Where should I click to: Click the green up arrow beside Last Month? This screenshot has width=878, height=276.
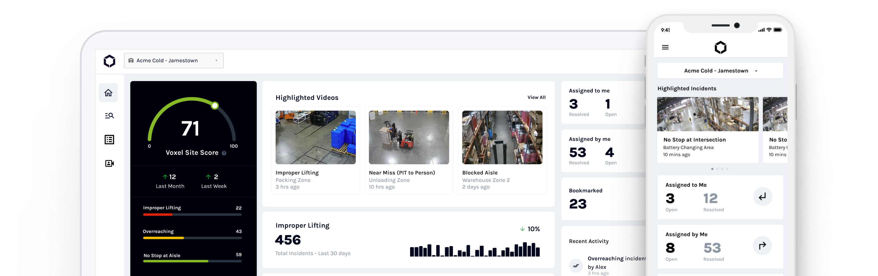click(165, 177)
